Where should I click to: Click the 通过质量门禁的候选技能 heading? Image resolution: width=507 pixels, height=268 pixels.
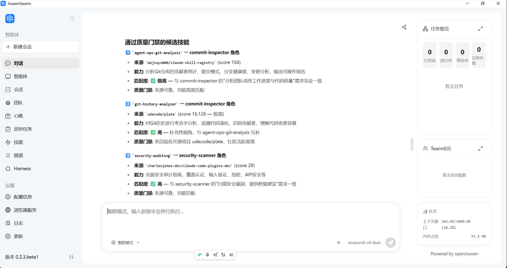click(157, 42)
